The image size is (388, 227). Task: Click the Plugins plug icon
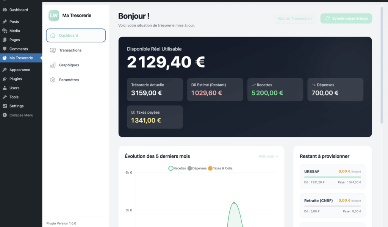pos(4,78)
